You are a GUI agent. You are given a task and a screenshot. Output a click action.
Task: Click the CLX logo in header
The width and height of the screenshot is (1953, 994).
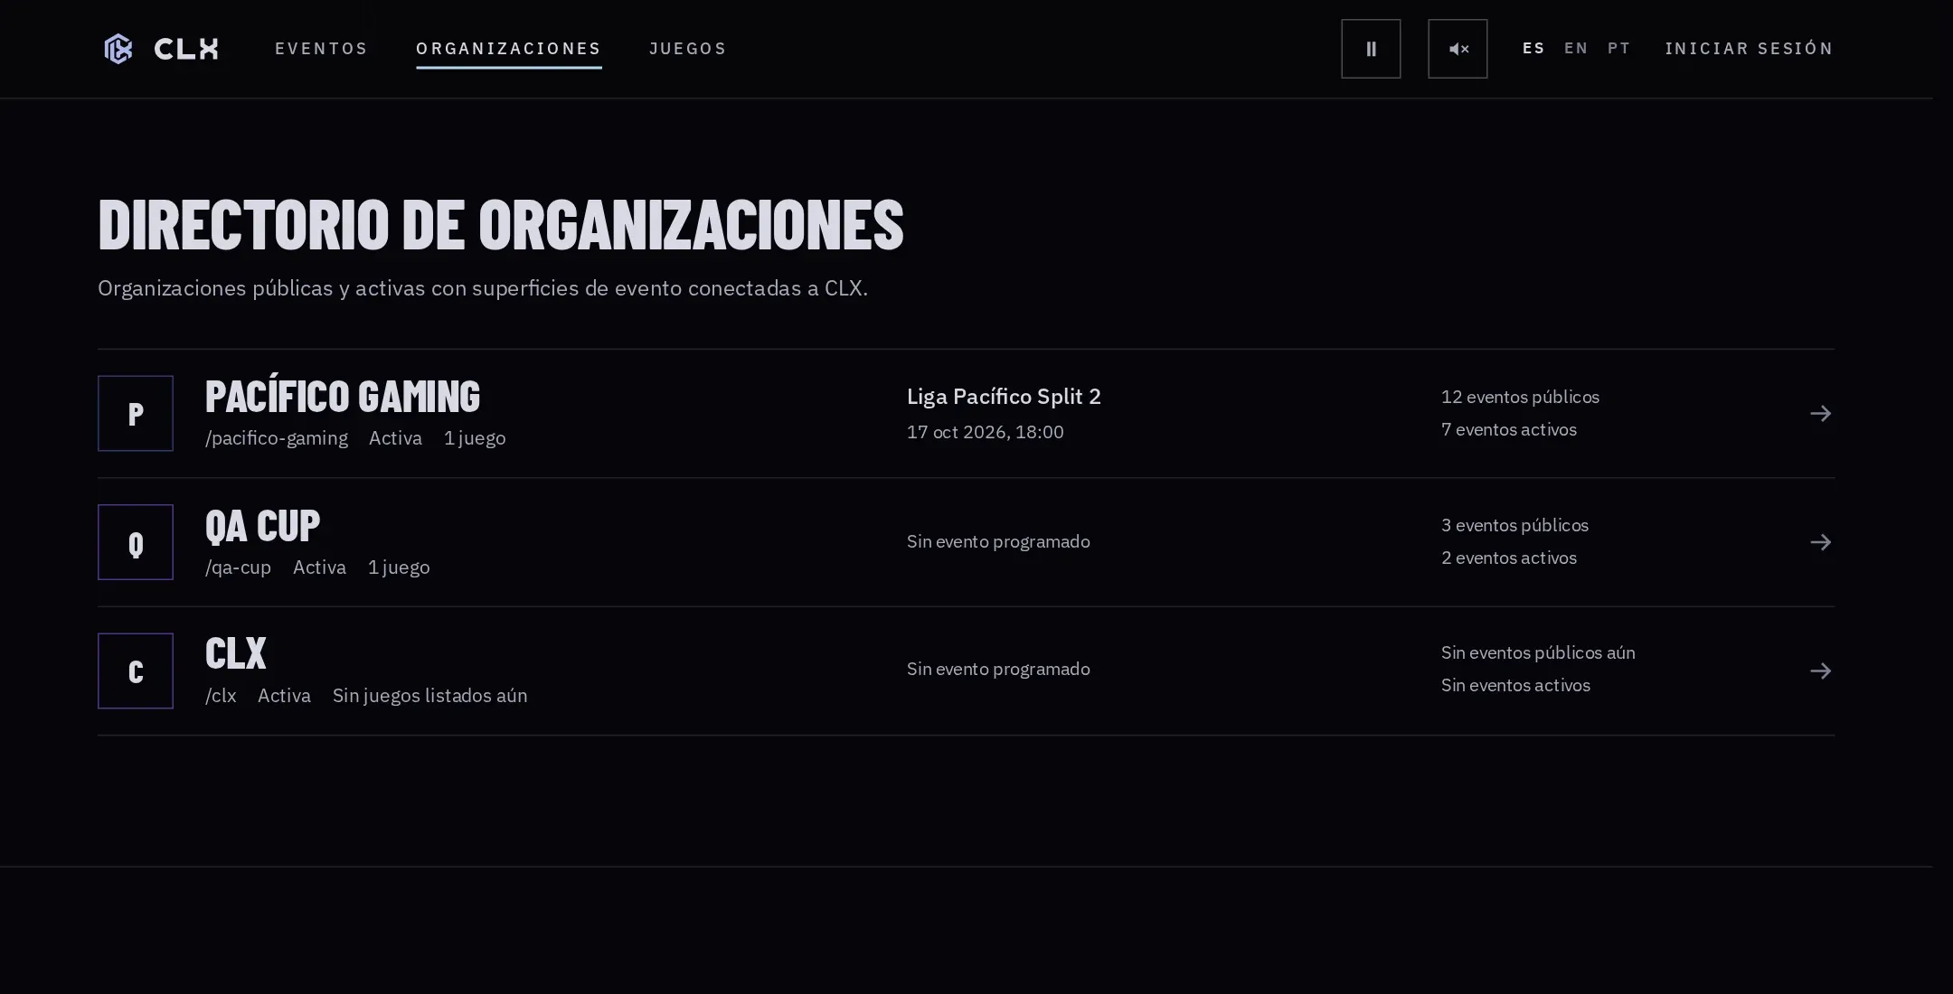click(x=162, y=49)
